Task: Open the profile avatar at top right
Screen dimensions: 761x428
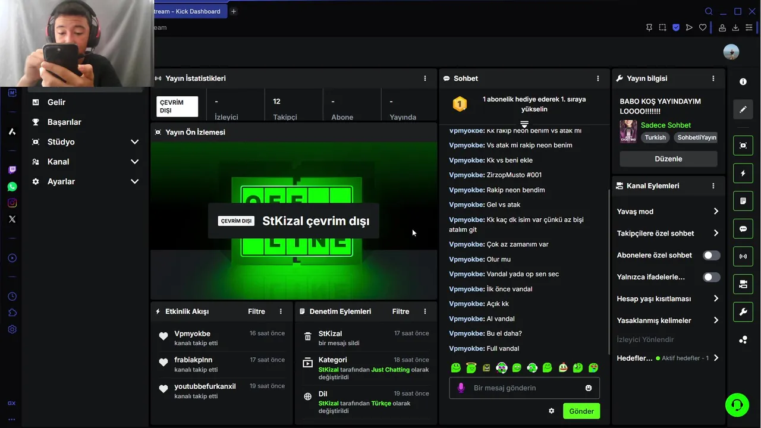Action: [731, 52]
